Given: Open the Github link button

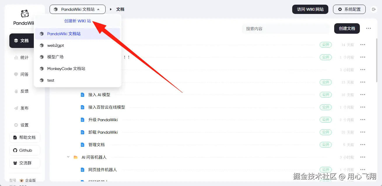Looking at the screenshot, I should pos(25,150).
